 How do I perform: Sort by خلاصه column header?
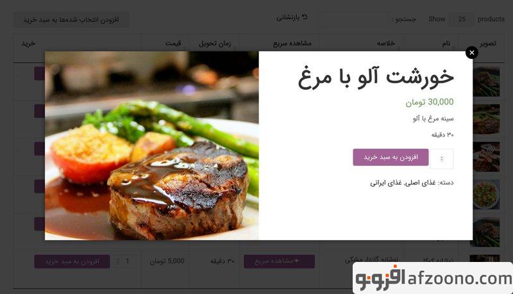(x=386, y=44)
